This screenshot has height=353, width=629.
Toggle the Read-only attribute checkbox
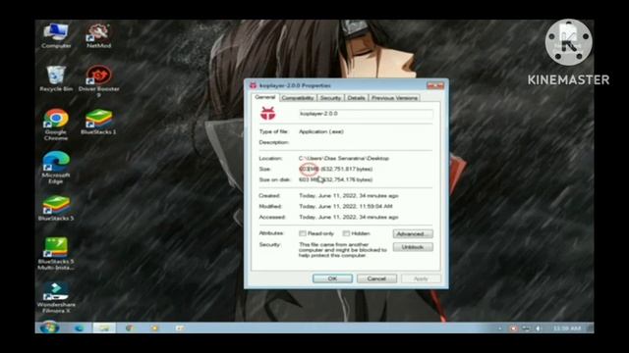pos(303,233)
